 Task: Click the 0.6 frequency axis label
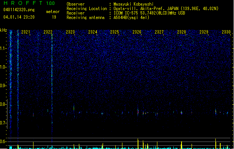click(x=3, y=142)
